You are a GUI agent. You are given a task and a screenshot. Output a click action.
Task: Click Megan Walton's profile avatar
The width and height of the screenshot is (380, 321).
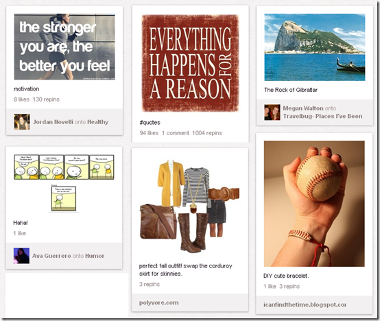272,112
